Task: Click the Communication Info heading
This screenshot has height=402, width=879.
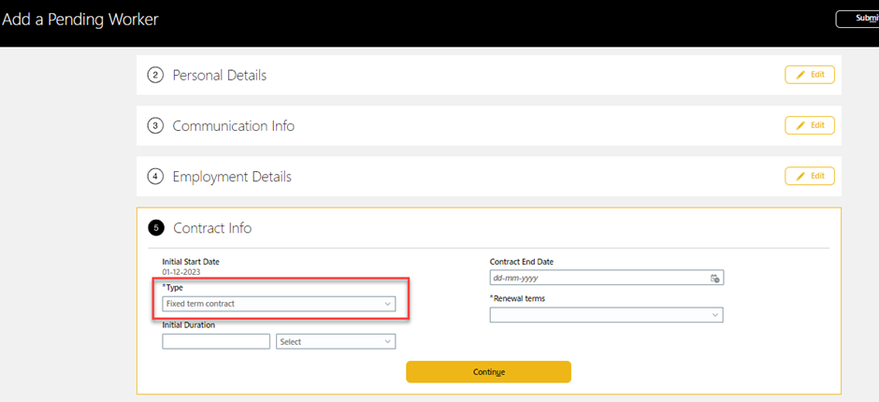Action: point(233,126)
